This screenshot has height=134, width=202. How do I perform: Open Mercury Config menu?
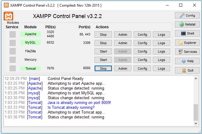(x=142, y=60)
